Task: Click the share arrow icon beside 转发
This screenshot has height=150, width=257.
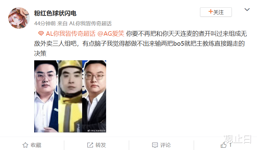Action: pyautogui.click(x=90, y=145)
